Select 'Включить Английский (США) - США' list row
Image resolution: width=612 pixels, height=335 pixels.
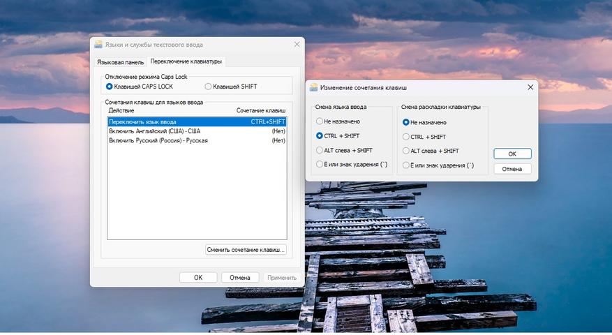(197, 131)
